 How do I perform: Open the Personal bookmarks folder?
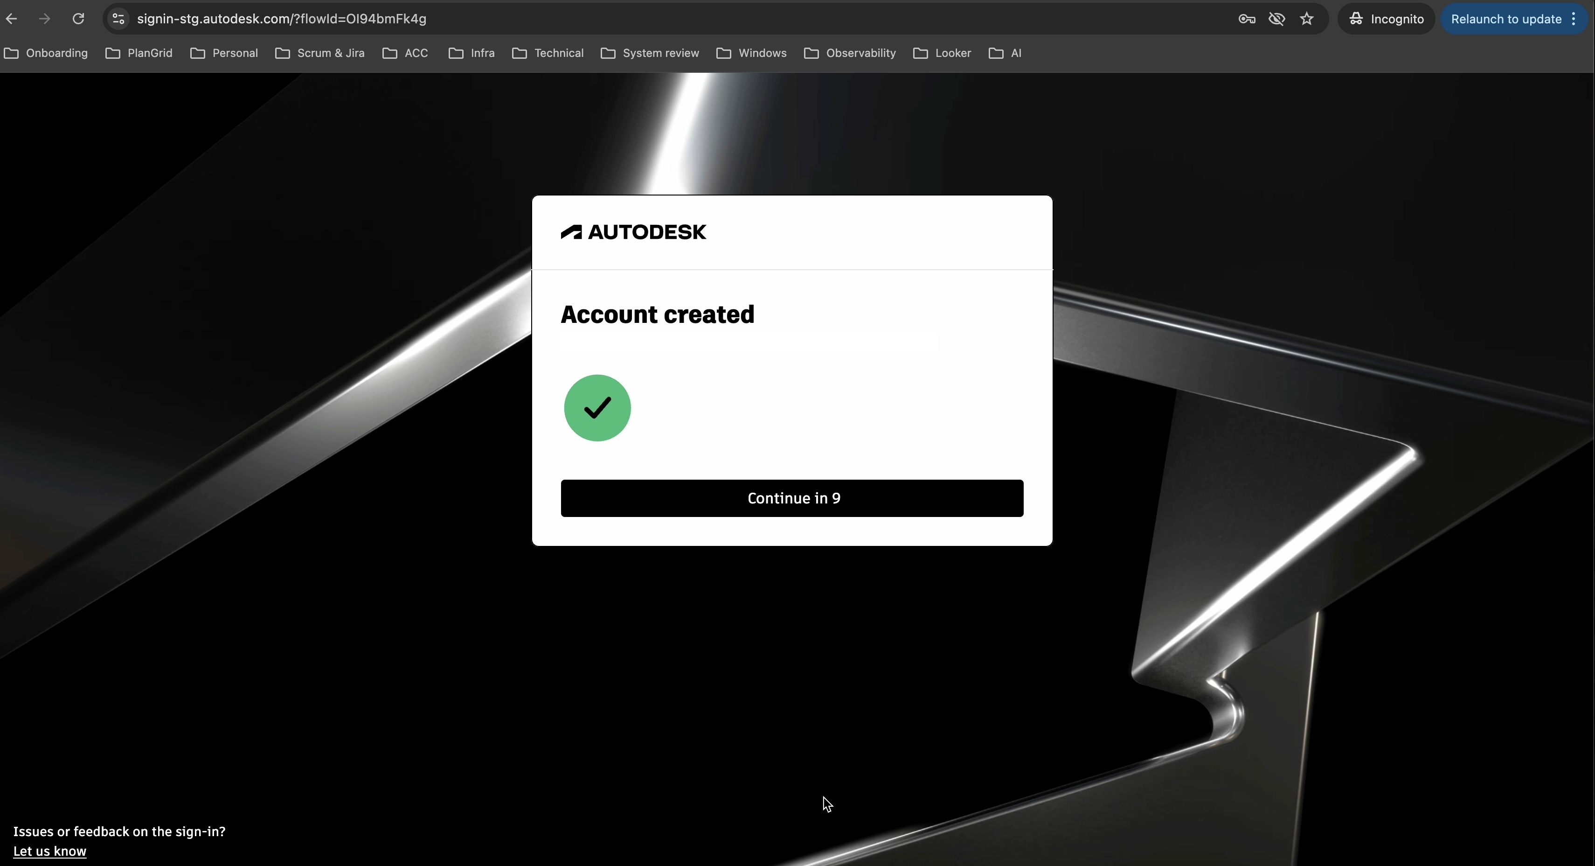224,53
